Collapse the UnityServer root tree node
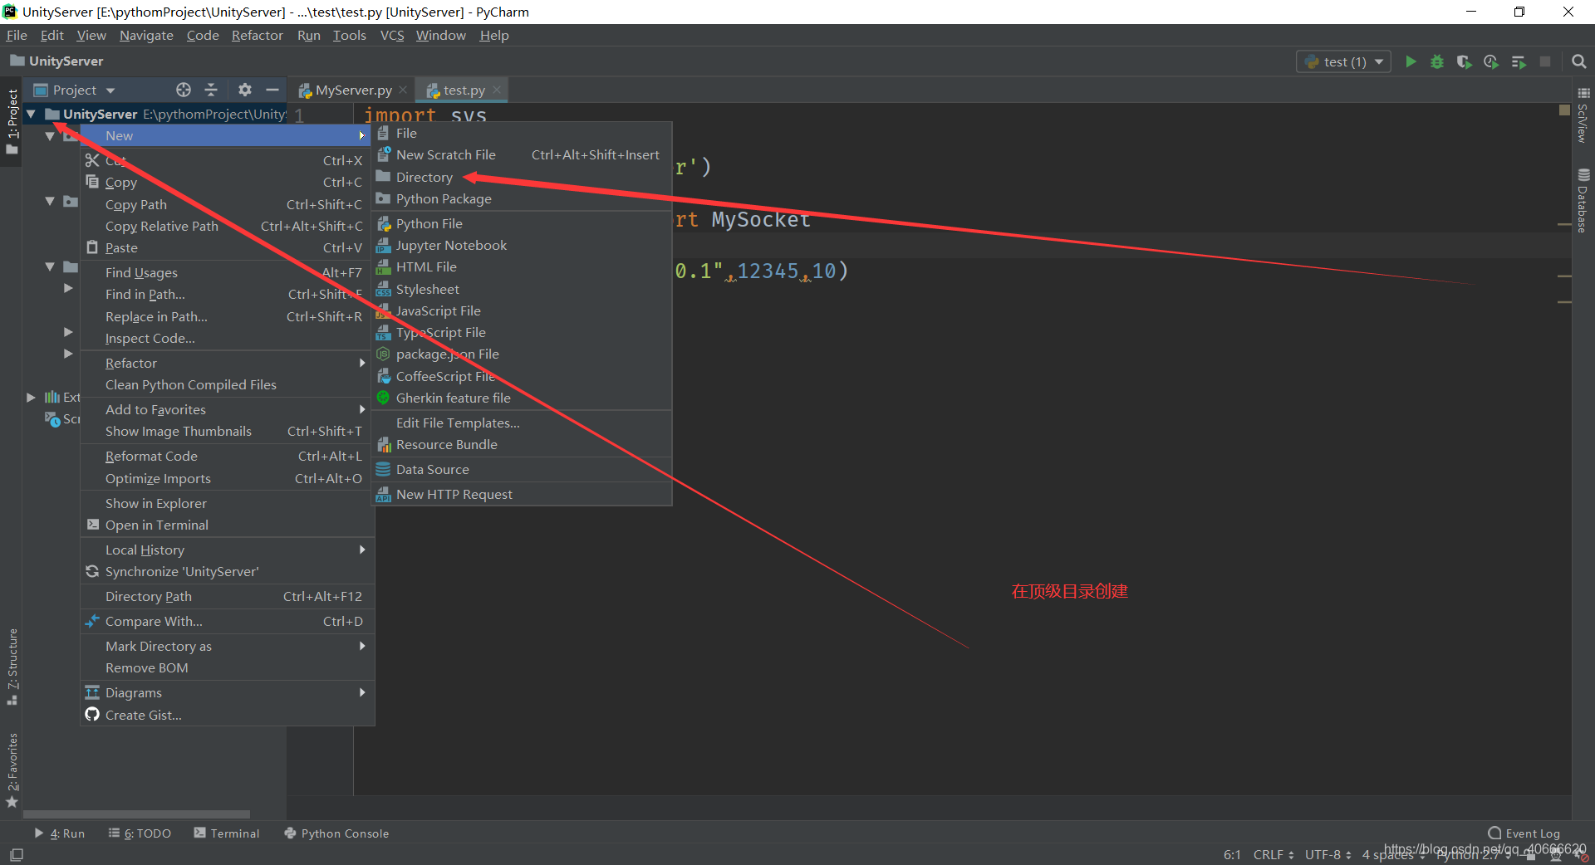The image size is (1595, 865). pos(31,114)
